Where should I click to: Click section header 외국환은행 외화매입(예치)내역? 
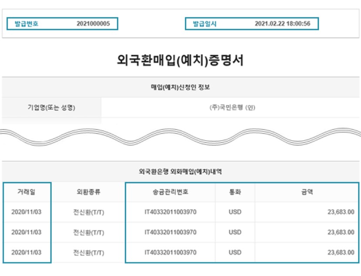coord(180,171)
